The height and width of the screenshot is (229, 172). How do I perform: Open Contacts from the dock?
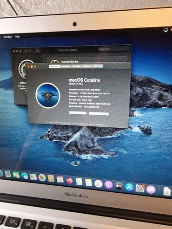51,178
